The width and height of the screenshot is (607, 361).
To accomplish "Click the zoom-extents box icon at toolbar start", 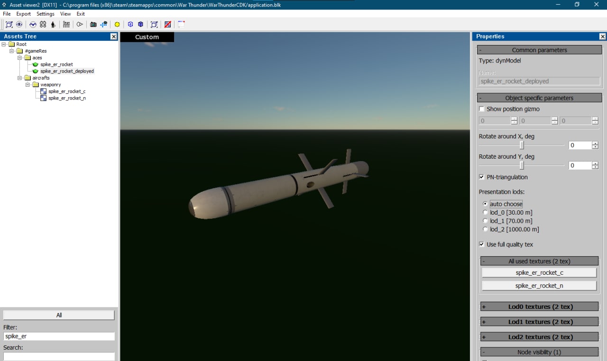I will pos(9,24).
